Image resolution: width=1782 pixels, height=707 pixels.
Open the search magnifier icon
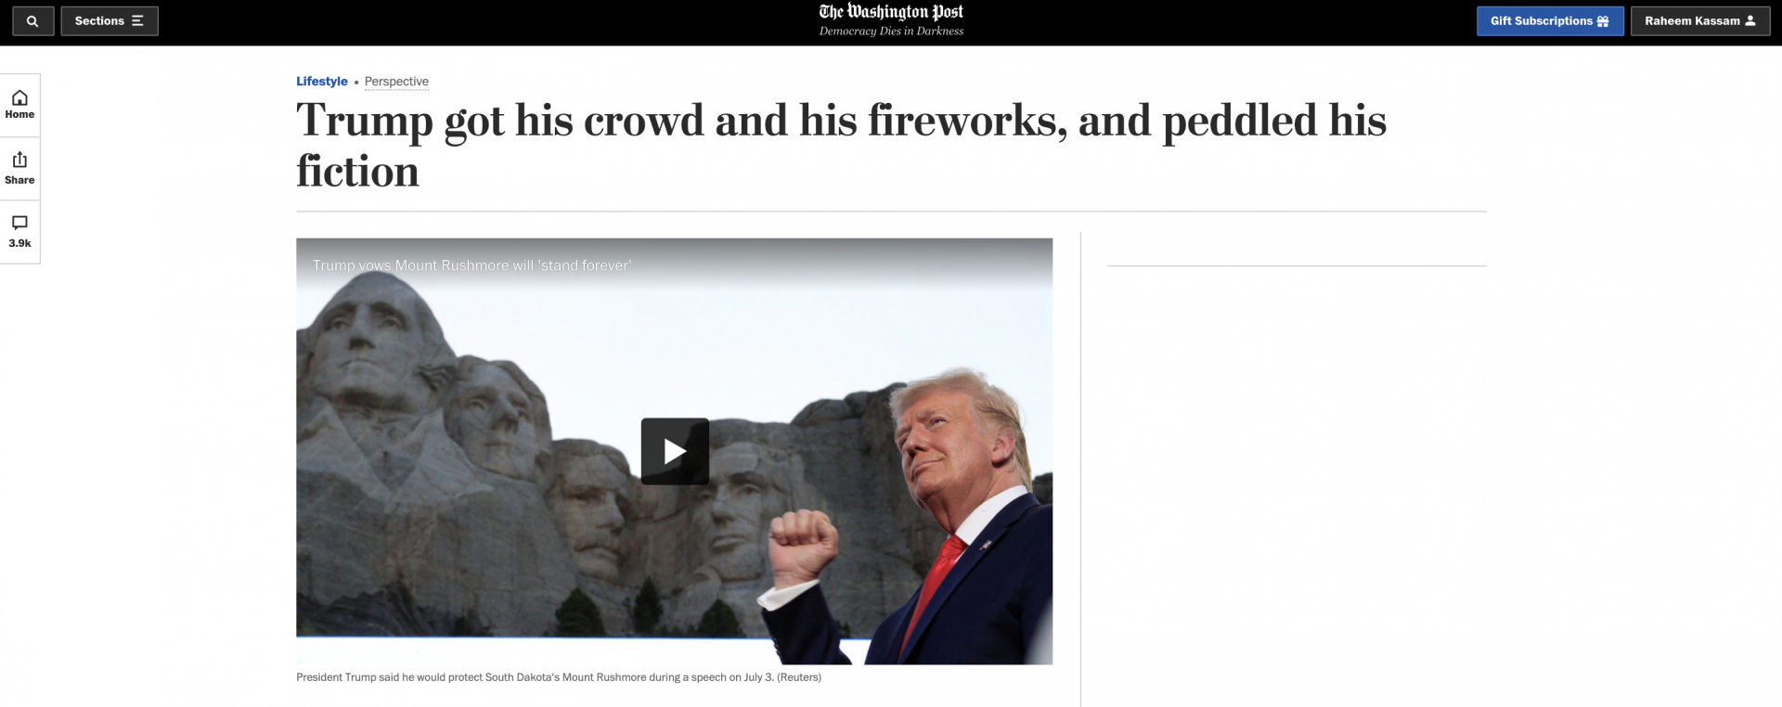[32, 21]
